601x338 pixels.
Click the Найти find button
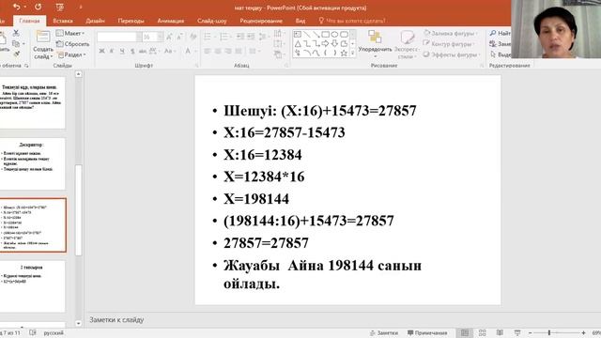(x=500, y=34)
